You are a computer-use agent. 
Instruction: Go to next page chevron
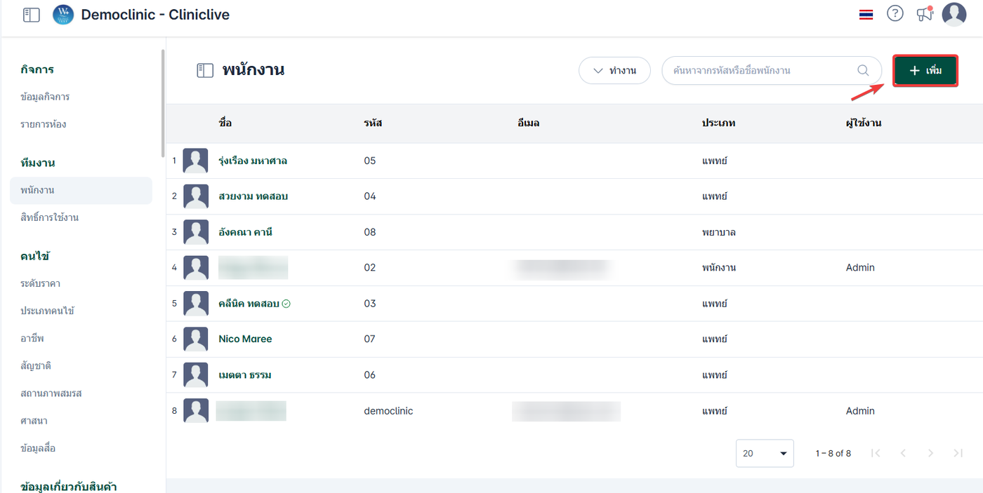tap(930, 453)
